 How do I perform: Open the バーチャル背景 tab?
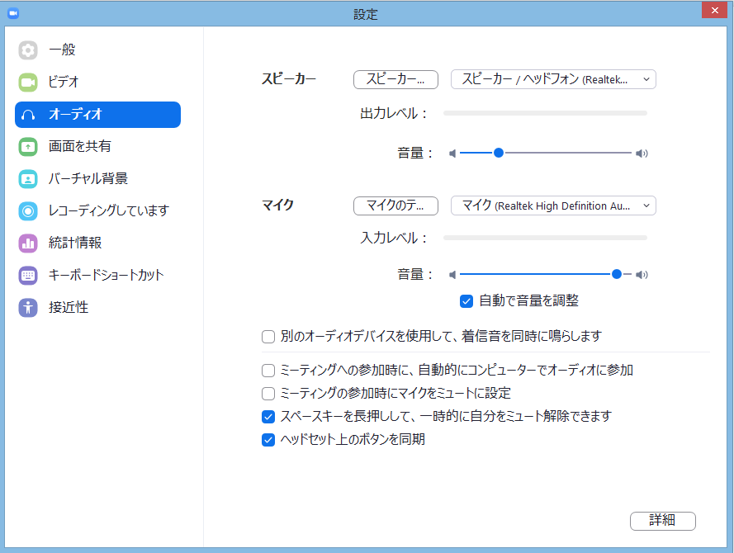[97, 179]
